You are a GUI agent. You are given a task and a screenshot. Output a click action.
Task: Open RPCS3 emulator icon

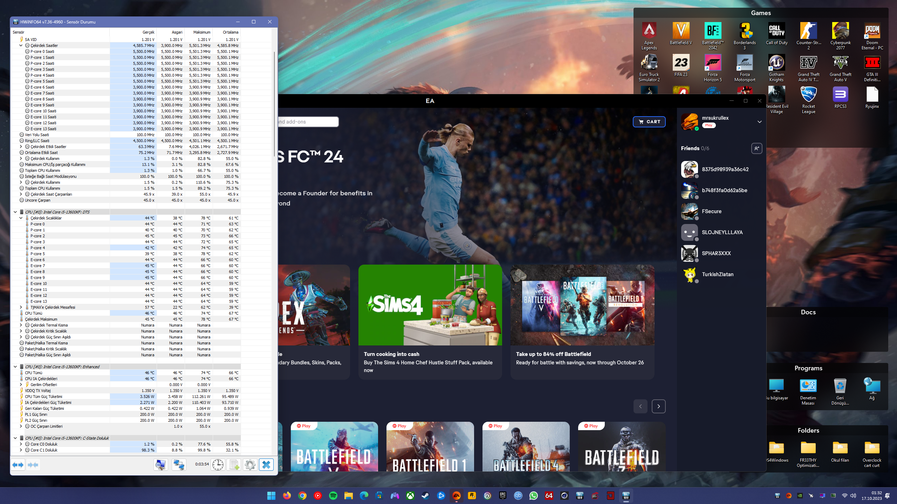point(840,97)
